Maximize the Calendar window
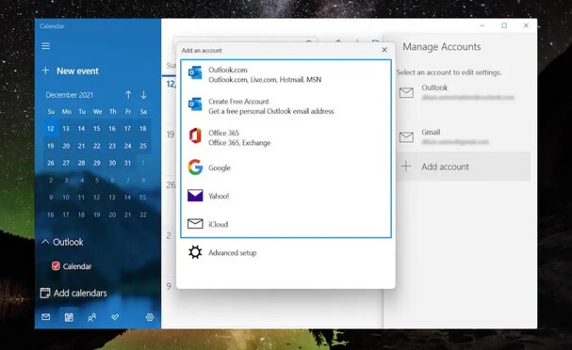Image resolution: width=572 pixels, height=350 pixels. (504, 25)
